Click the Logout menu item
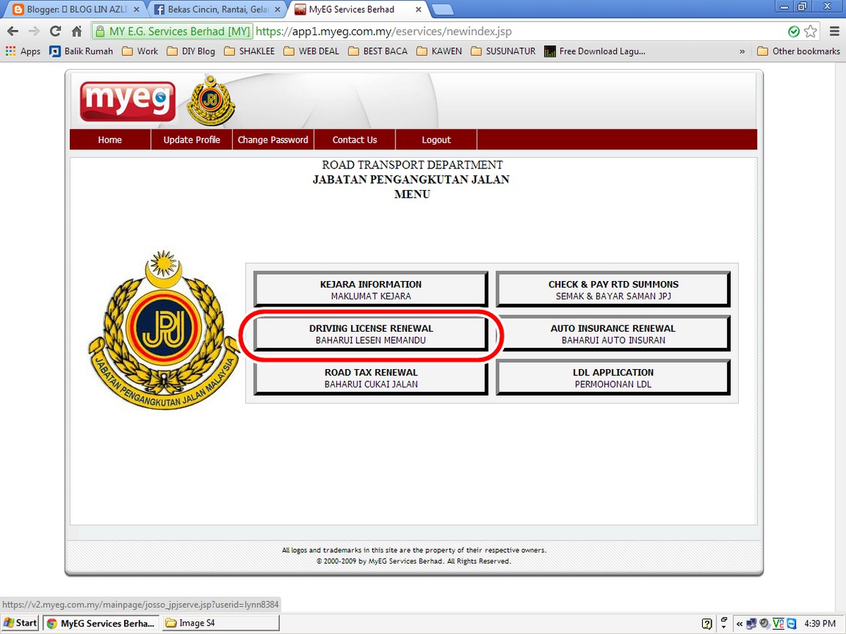Screen dimensions: 846x634 tap(436, 139)
